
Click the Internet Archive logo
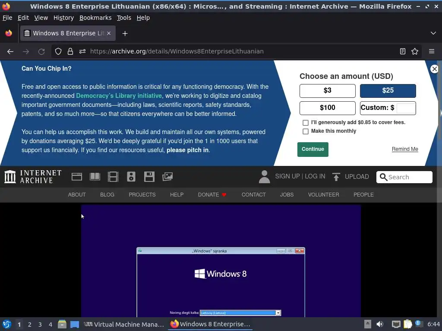pos(33,177)
